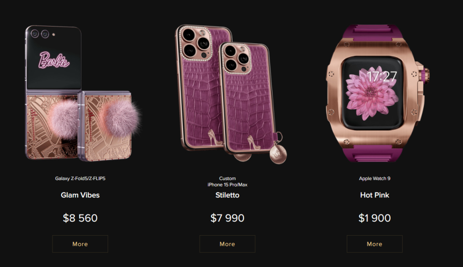
Task: Click the purple crocodile iPhone image
Action: [x=231, y=94]
